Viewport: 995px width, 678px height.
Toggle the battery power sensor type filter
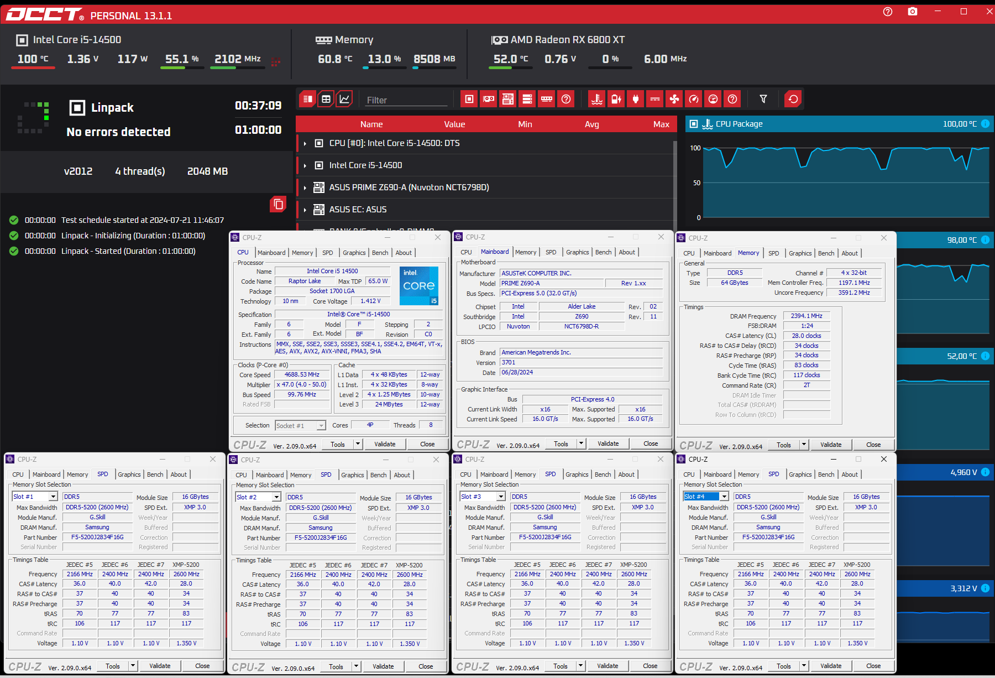tap(616, 99)
